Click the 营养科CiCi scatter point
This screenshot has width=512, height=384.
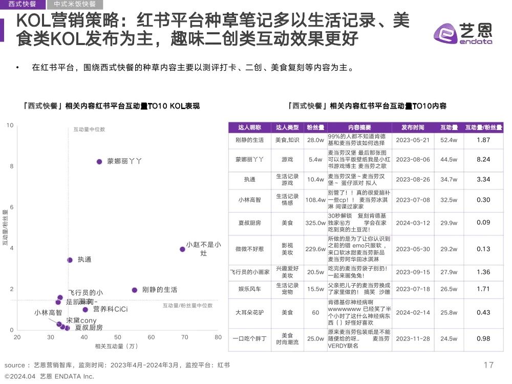pyautogui.click(x=85, y=310)
